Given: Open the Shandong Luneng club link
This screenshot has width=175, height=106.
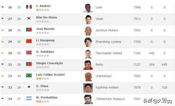Looking at the screenshot, I should [108, 42].
